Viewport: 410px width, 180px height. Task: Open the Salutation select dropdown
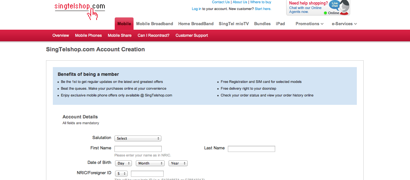(x=138, y=138)
